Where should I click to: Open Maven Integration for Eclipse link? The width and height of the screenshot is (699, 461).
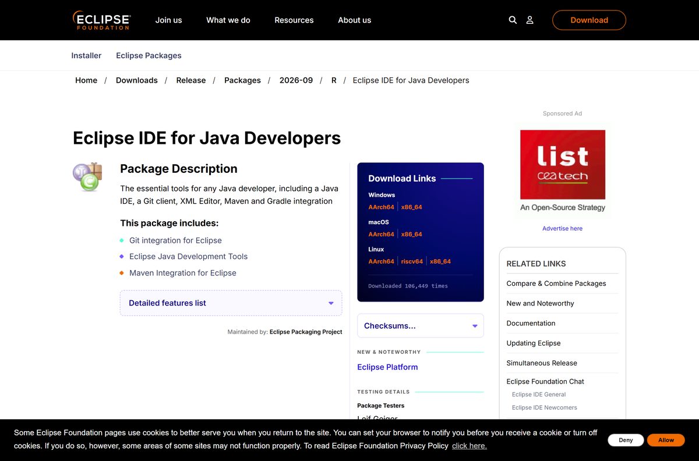point(183,273)
